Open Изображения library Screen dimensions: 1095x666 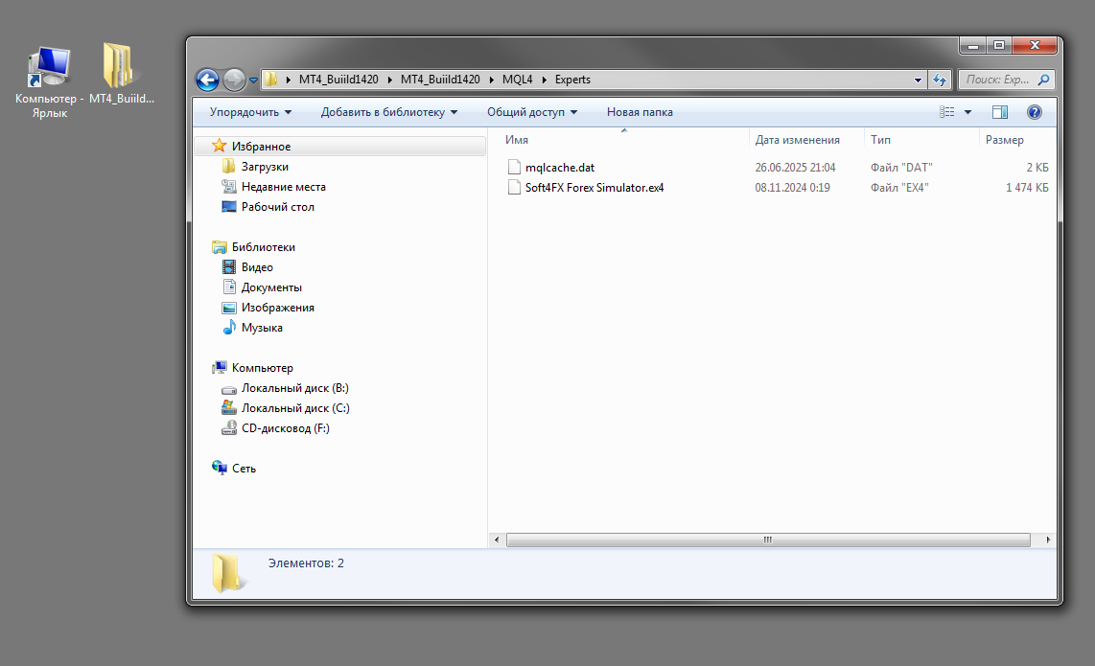pyautogui.click(x=278, y=308)
